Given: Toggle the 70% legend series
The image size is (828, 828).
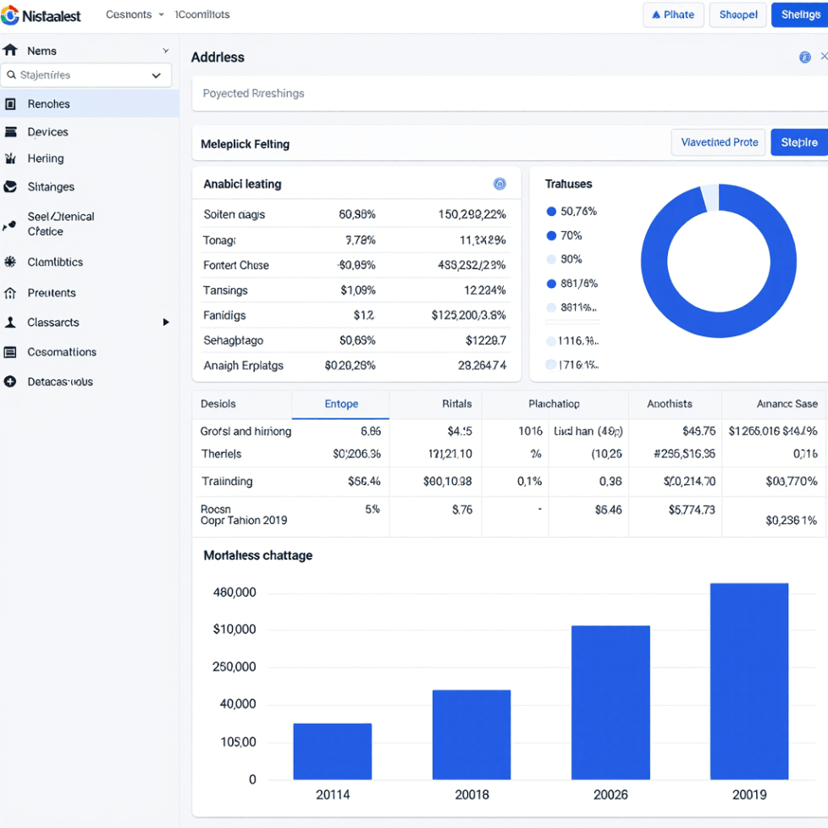Looking at the screenshot, I should click(x=551, y=235).
